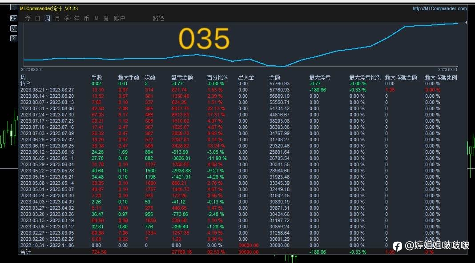The width and height of the screenshot is (475, 263).
Task: Open the M tab
Action: 96,19
